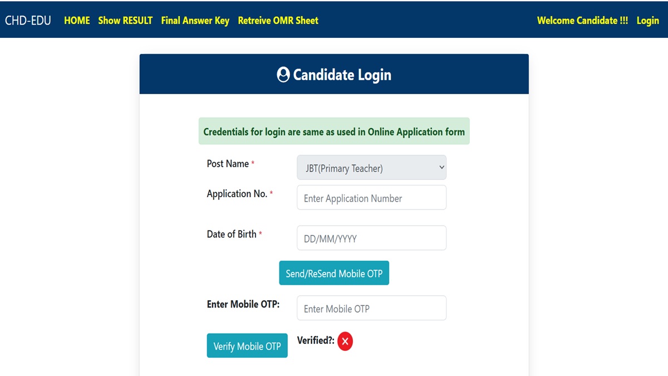Open the Final Answer Key page
Viewport: 668px width, 376px height.
(195, 21)
